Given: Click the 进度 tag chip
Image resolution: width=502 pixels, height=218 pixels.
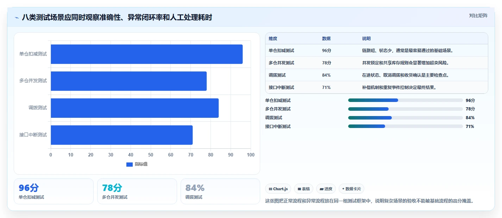Looking at the screenshot, I should [326, 189].
